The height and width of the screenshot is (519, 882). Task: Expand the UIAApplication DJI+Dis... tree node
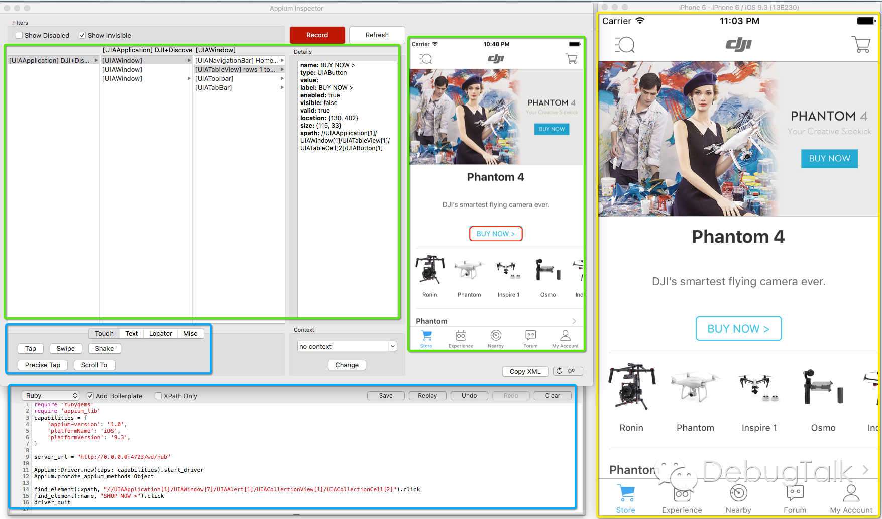click(x=96, y=60)
